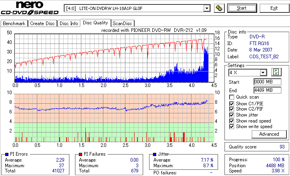The height and width of the screenshot is (176, 290).
Task: Switch to the Benchmark tab
Action: click(14, 24)
